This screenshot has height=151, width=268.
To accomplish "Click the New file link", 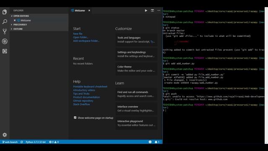I will [x=77, y=34].
